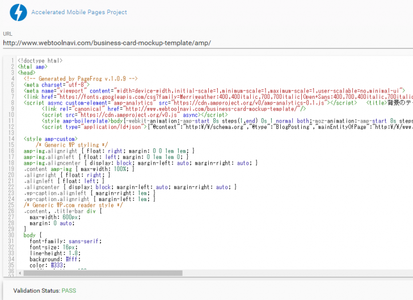Click the 'Generic WP styling' comment
Screen dimensions: 413x300
71,145
